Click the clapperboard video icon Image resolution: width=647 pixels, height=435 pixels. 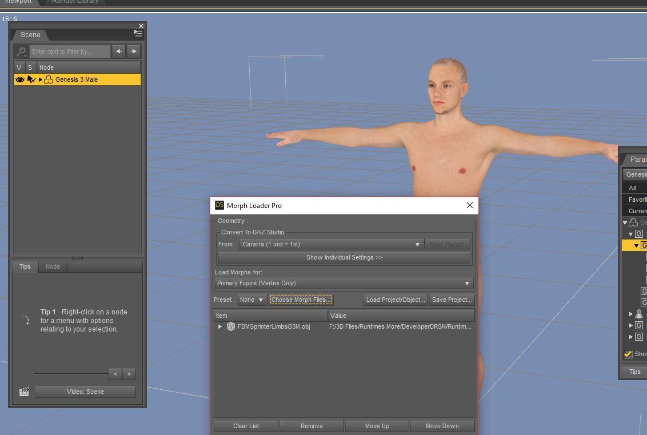pos(24,392)
